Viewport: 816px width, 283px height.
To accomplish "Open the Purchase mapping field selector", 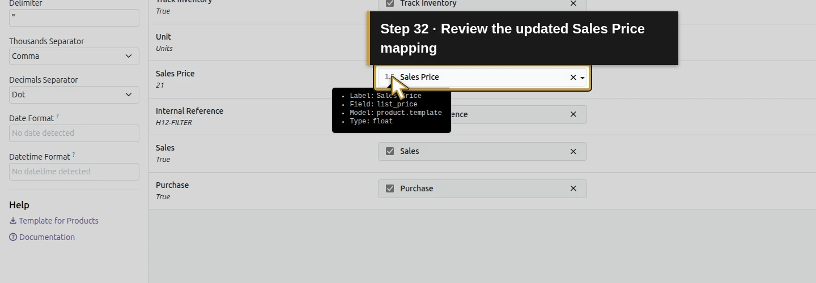I will pyautogui.click(x=482, y=188).
